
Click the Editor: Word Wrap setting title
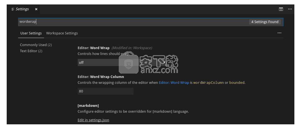click(x=93, y=48)
